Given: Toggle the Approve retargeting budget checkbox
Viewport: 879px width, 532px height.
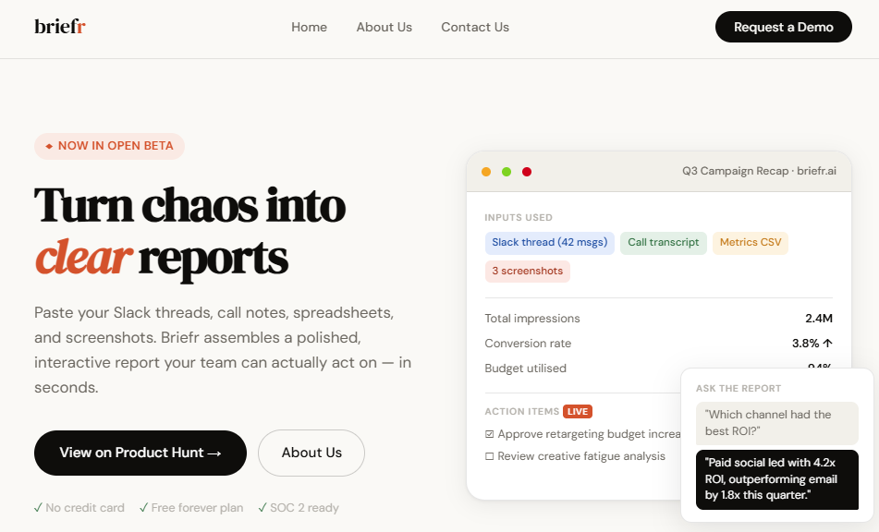Looking at the screenshot, I should [x=489, y=434].
